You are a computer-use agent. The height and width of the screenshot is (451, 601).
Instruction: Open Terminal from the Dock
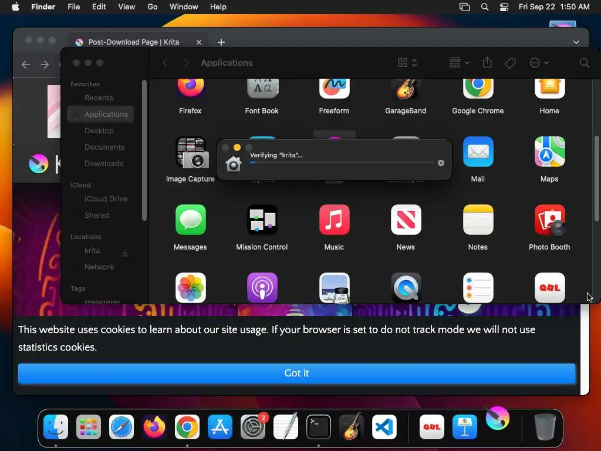click(319, 427)
